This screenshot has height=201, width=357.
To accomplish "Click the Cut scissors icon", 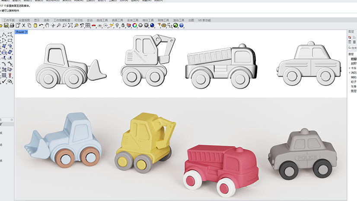I will [24, 26].
